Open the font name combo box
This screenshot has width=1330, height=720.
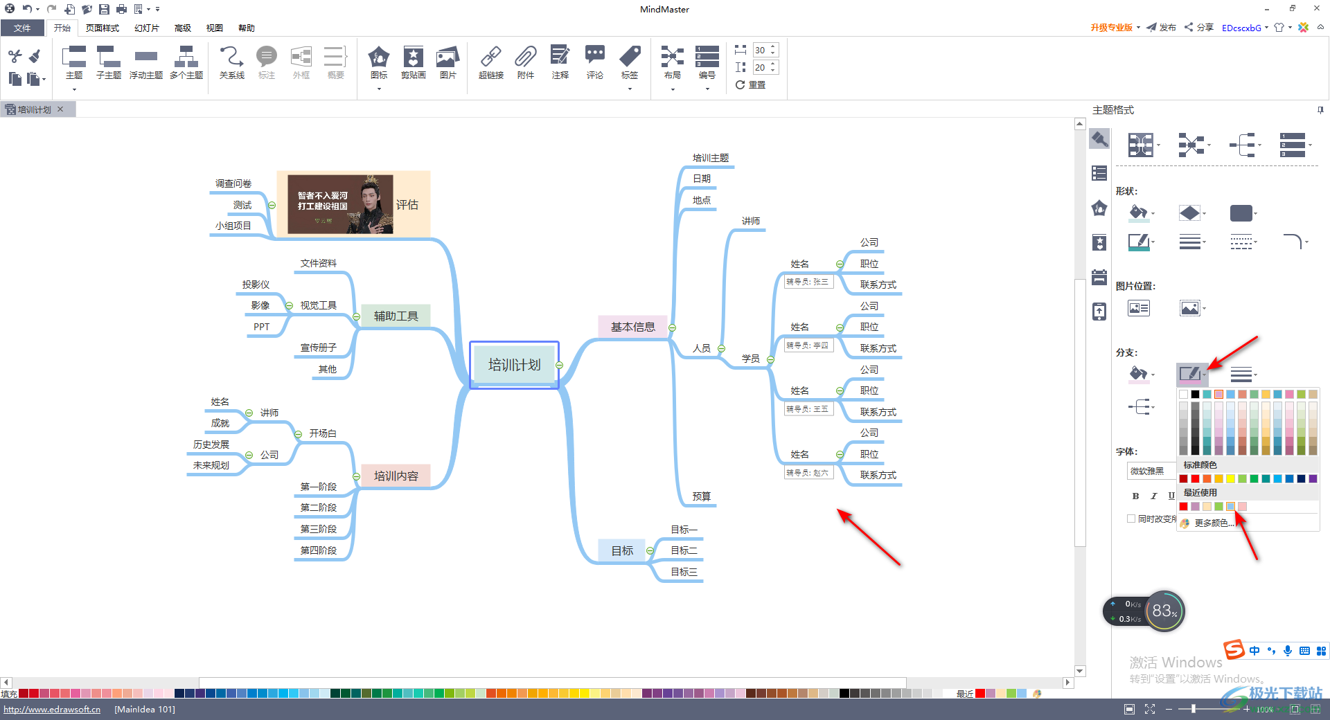(1151, 471)
